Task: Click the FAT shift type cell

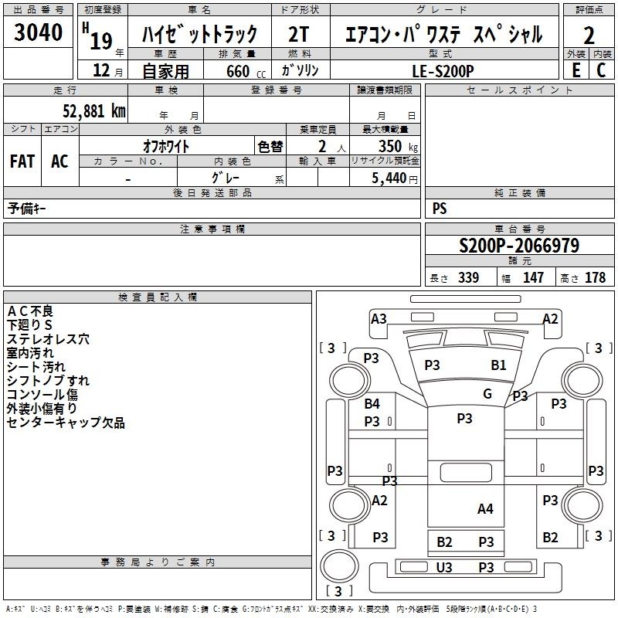Action: click(x=22, y=161)
